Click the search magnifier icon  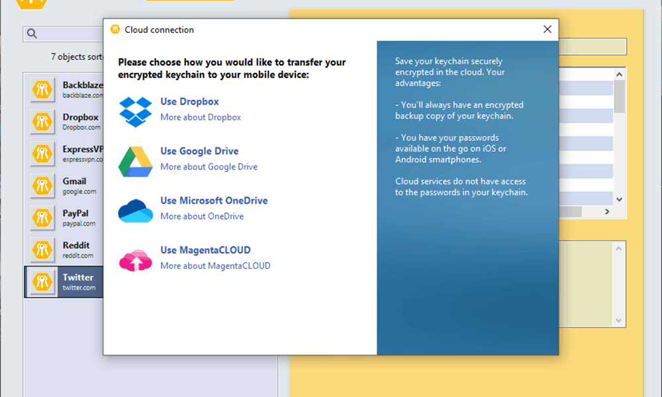point(32,33)
